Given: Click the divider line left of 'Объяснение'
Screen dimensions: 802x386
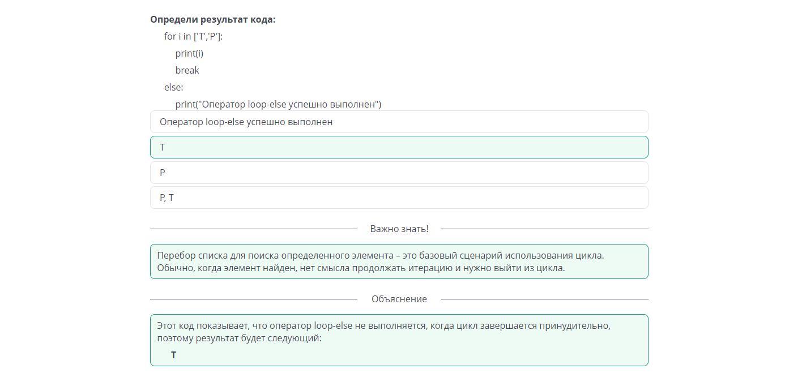Looking at the screenshot, I should [253, 299].
